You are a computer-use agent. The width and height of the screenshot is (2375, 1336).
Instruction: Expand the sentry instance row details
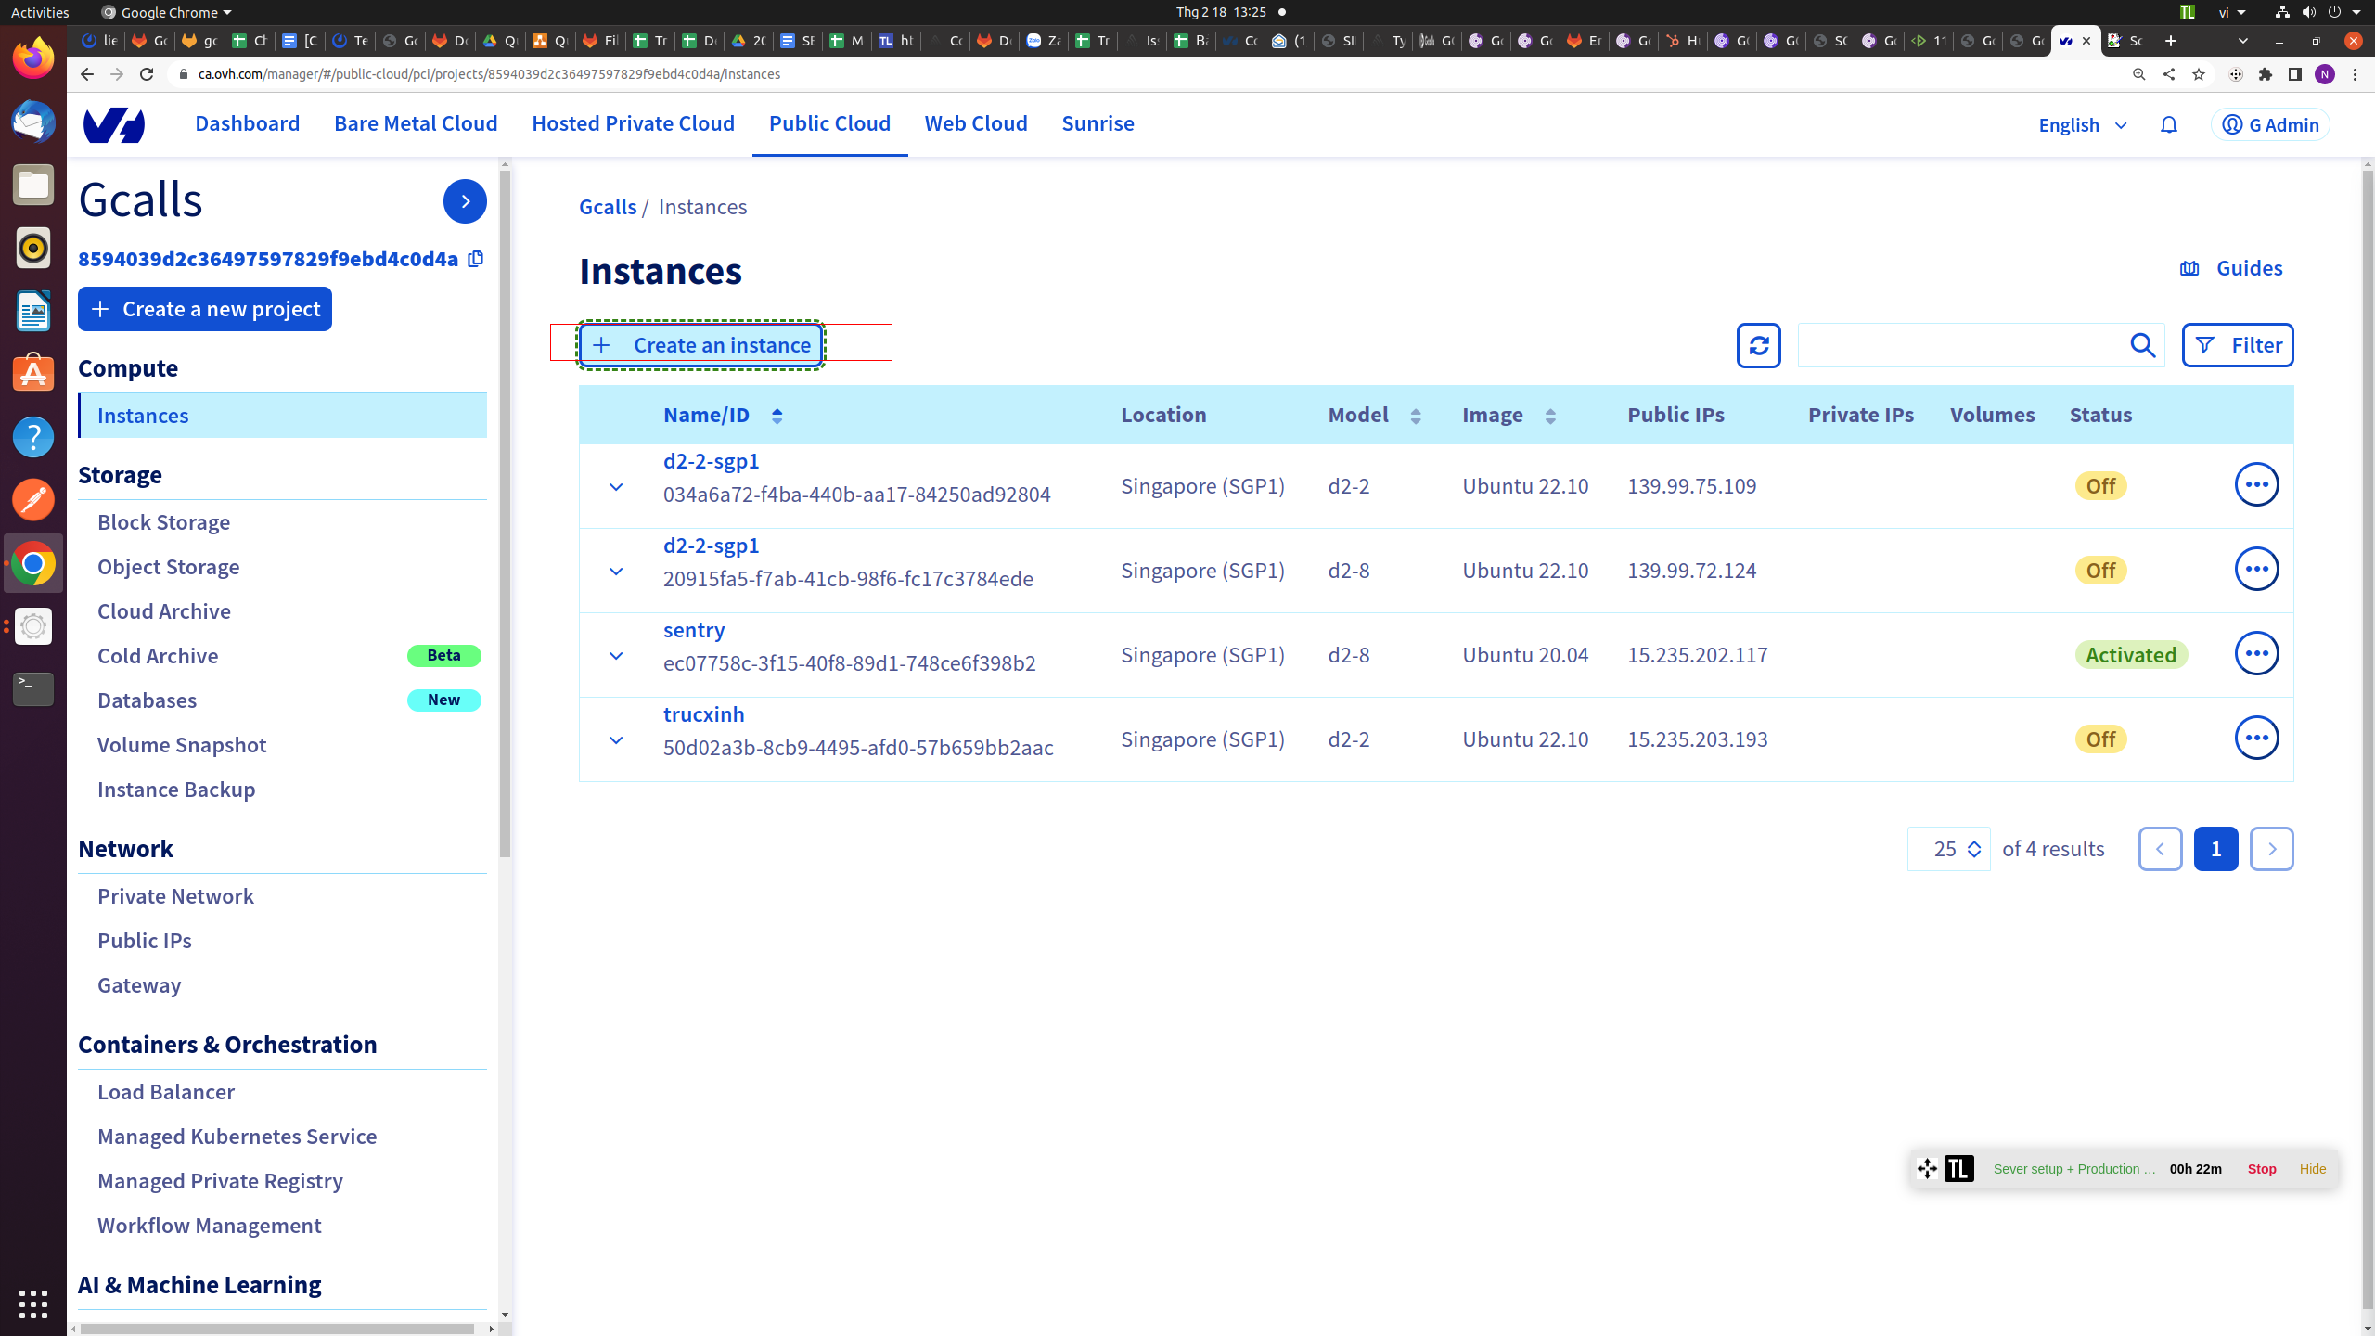coord(616,656)
